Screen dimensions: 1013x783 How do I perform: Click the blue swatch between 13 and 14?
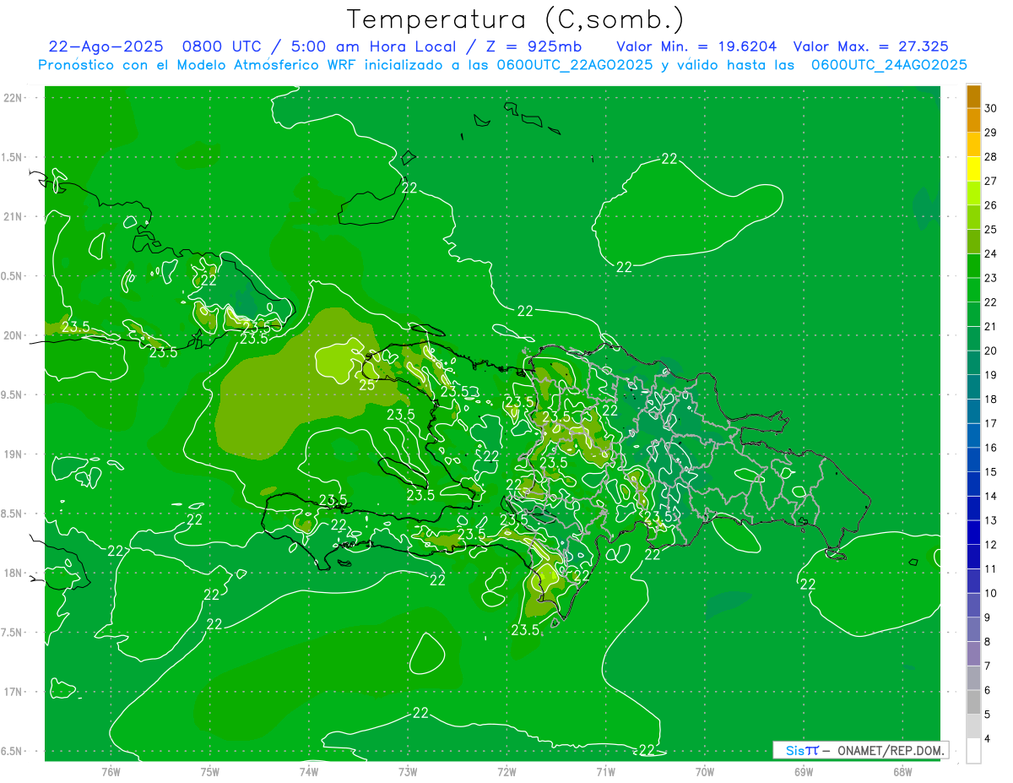pyautogui.click(x=973, y=508)
